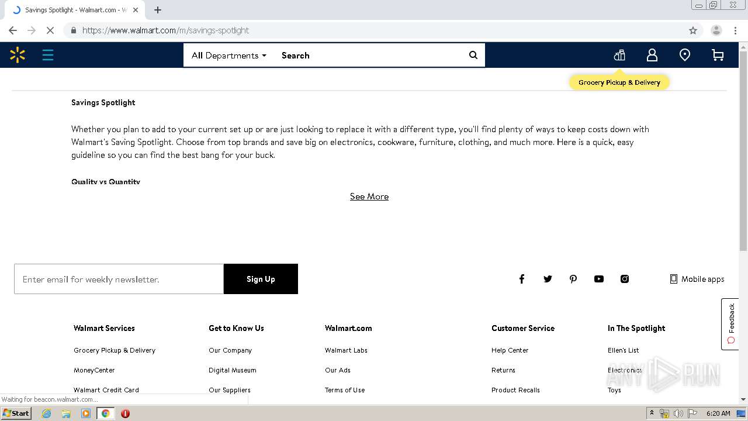Open the account person icon
The width and height of the screenshot is (748, 421).
coord(652,55)
